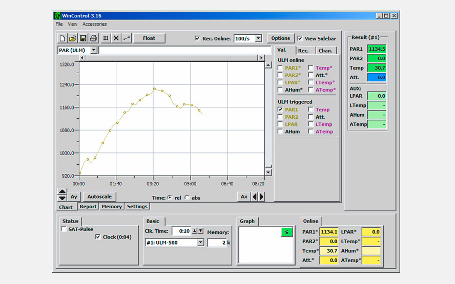The image size is (455, 284).
Task: Switch to the Rec. sidebar tab
Action: click(303, 51)
